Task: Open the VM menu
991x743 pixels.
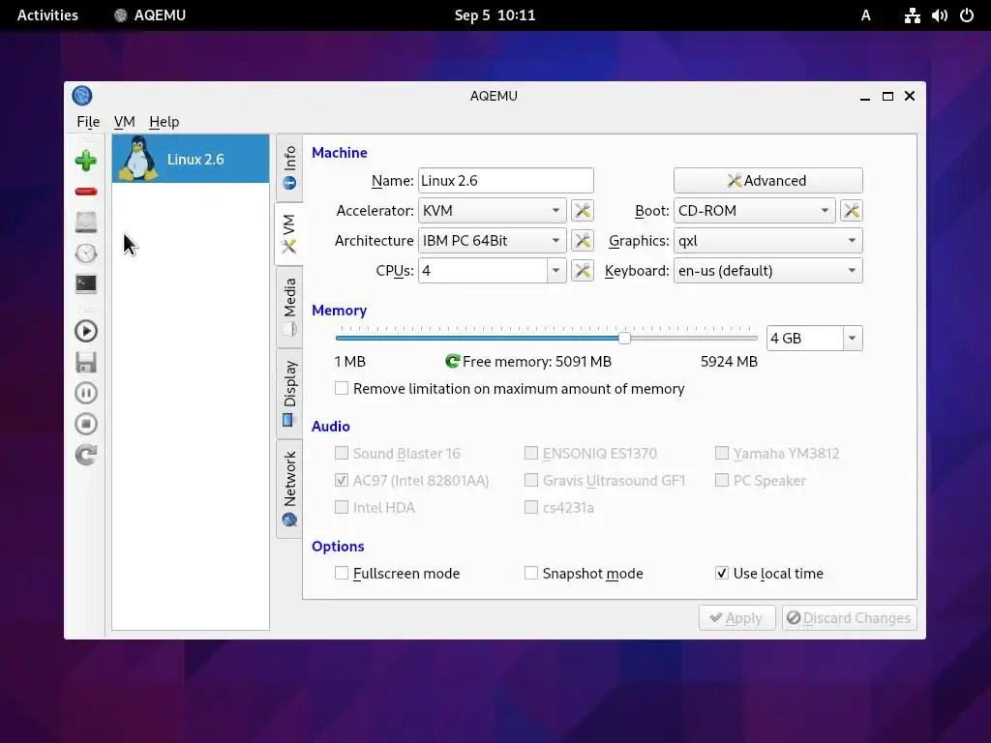Action: pos(125,121)
